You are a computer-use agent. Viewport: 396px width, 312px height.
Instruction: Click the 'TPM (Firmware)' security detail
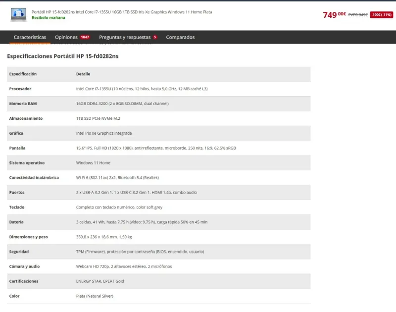tap(140, 252)
